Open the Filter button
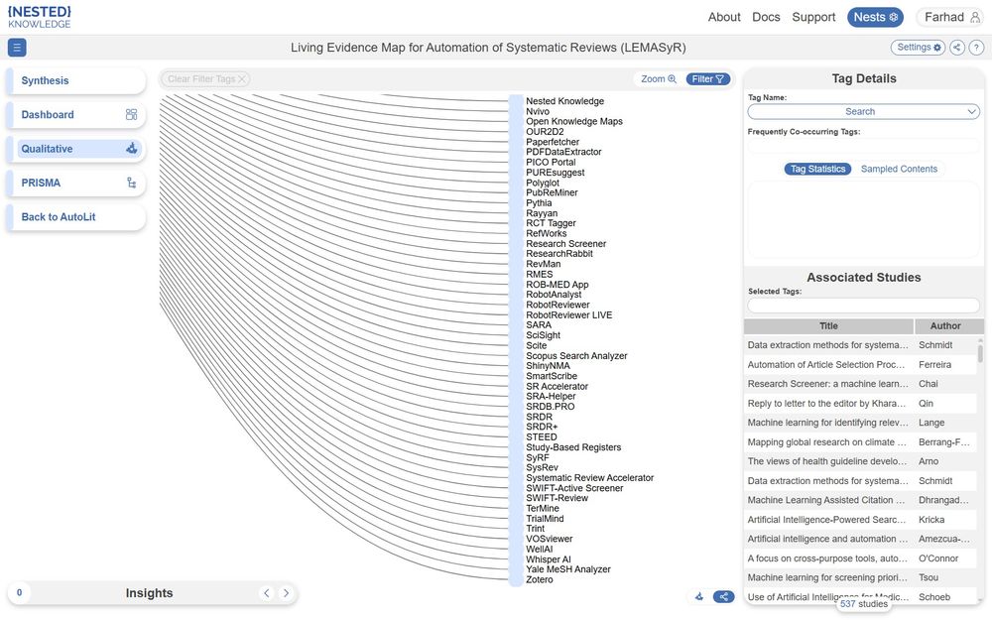The height and width of the screenshot is (620, 992). click(708, 79)
